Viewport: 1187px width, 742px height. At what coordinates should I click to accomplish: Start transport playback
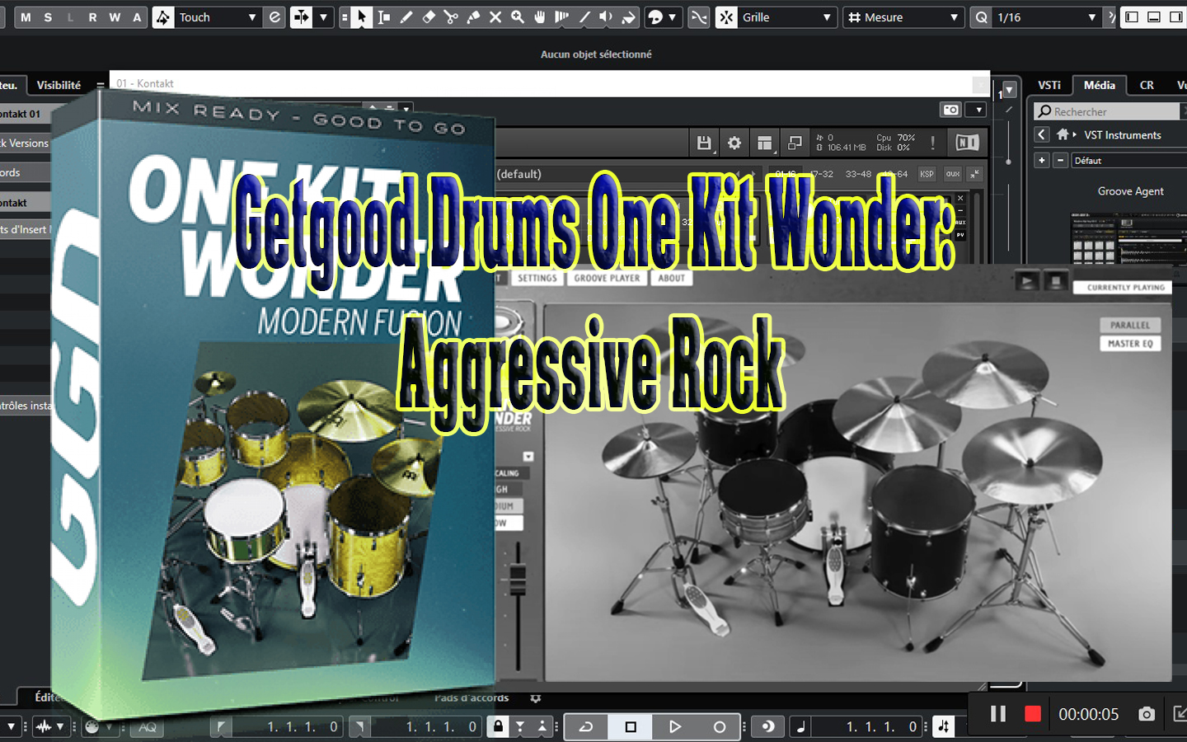675,726
